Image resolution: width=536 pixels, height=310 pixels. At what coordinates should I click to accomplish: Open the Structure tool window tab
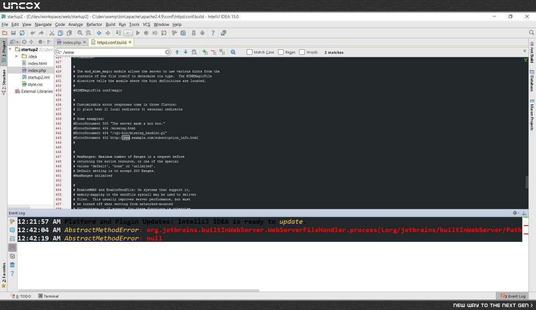point(4,82)
